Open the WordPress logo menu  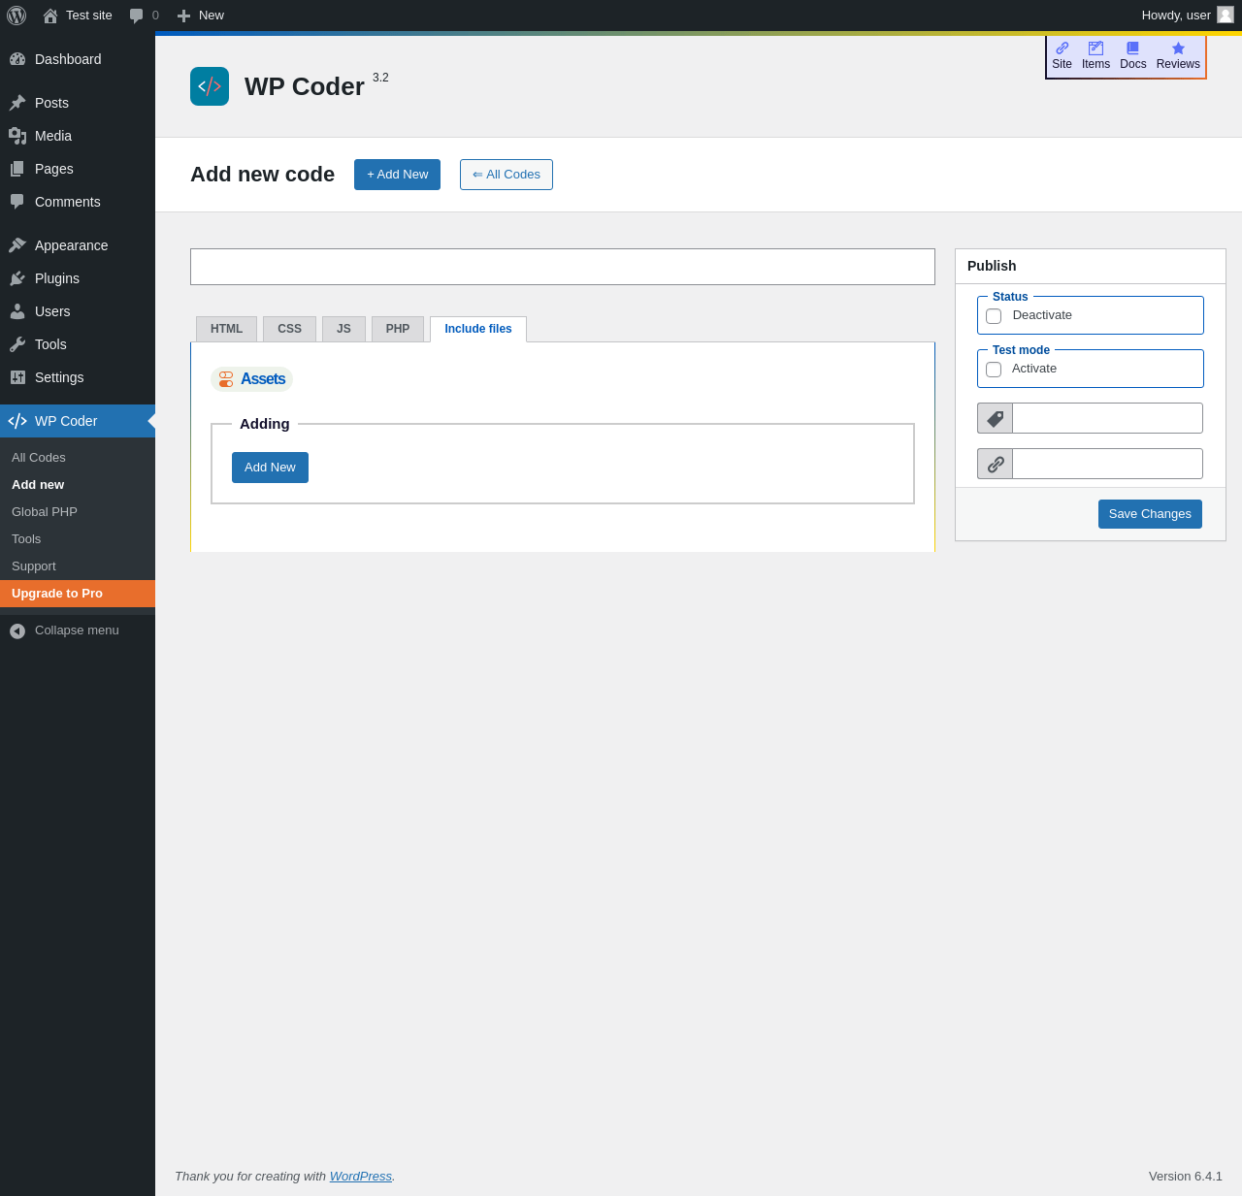click(16, 16)
